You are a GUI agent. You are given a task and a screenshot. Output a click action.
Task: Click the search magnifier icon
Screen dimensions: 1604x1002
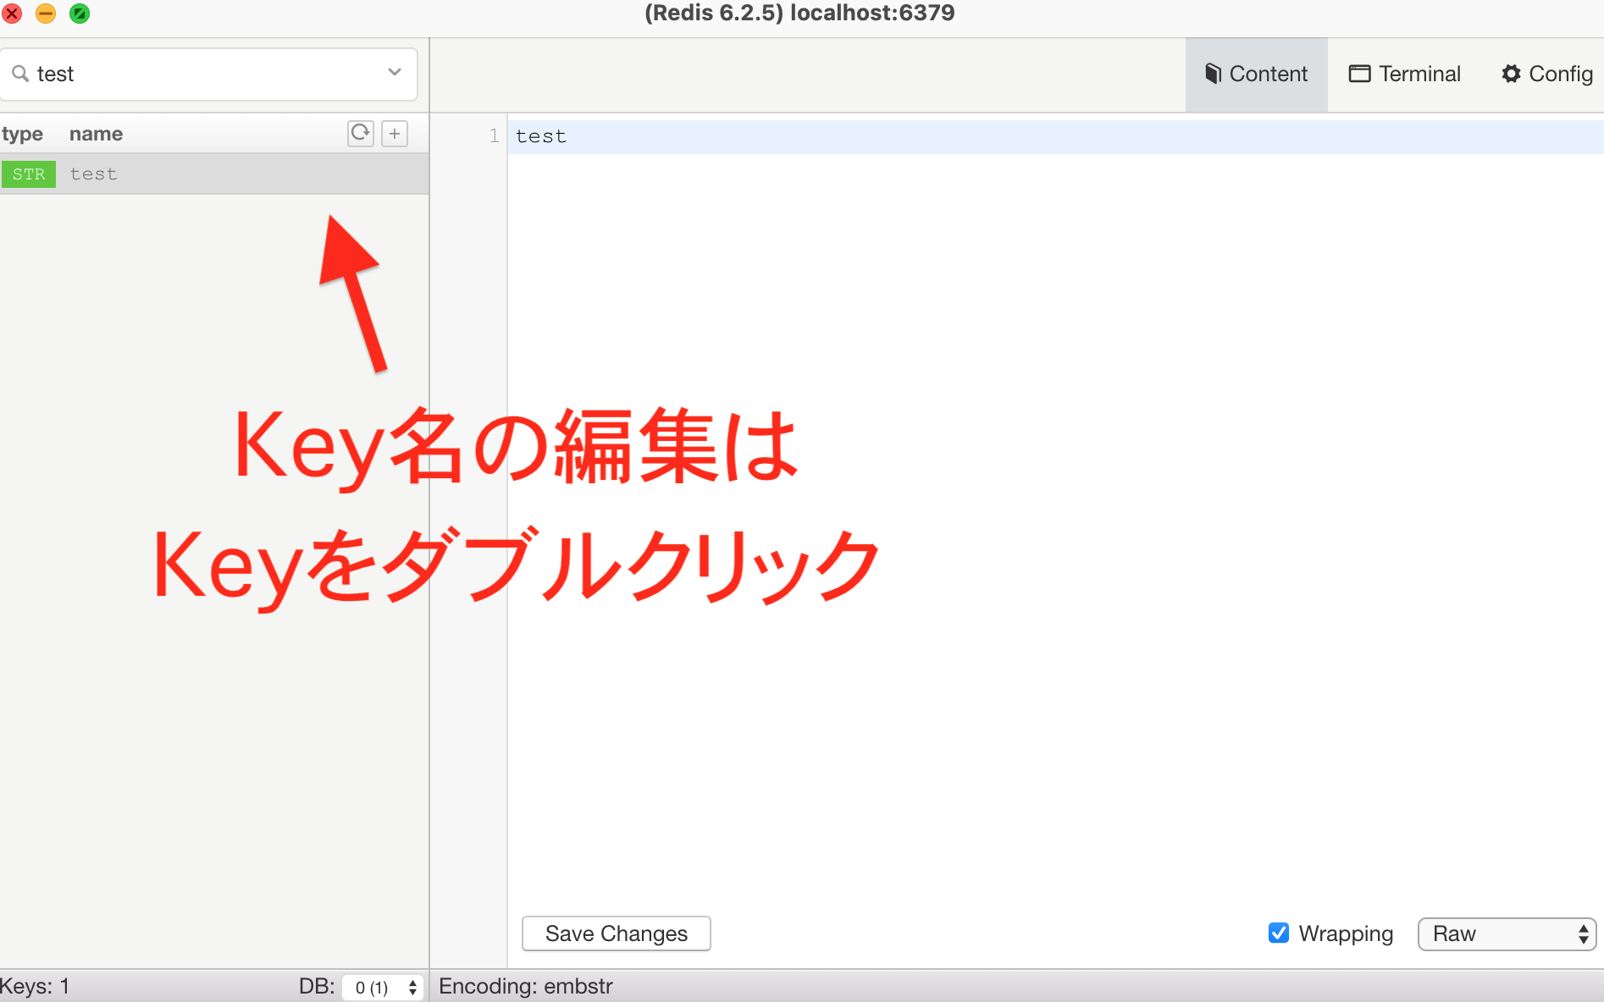click(20, 74)
